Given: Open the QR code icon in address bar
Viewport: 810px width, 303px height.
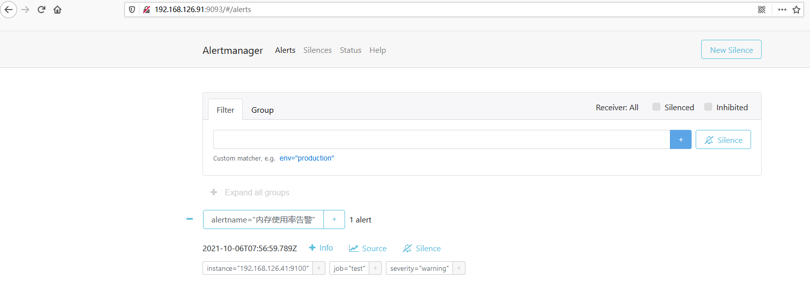Looking at the screenshot, I should click(762, 10).
